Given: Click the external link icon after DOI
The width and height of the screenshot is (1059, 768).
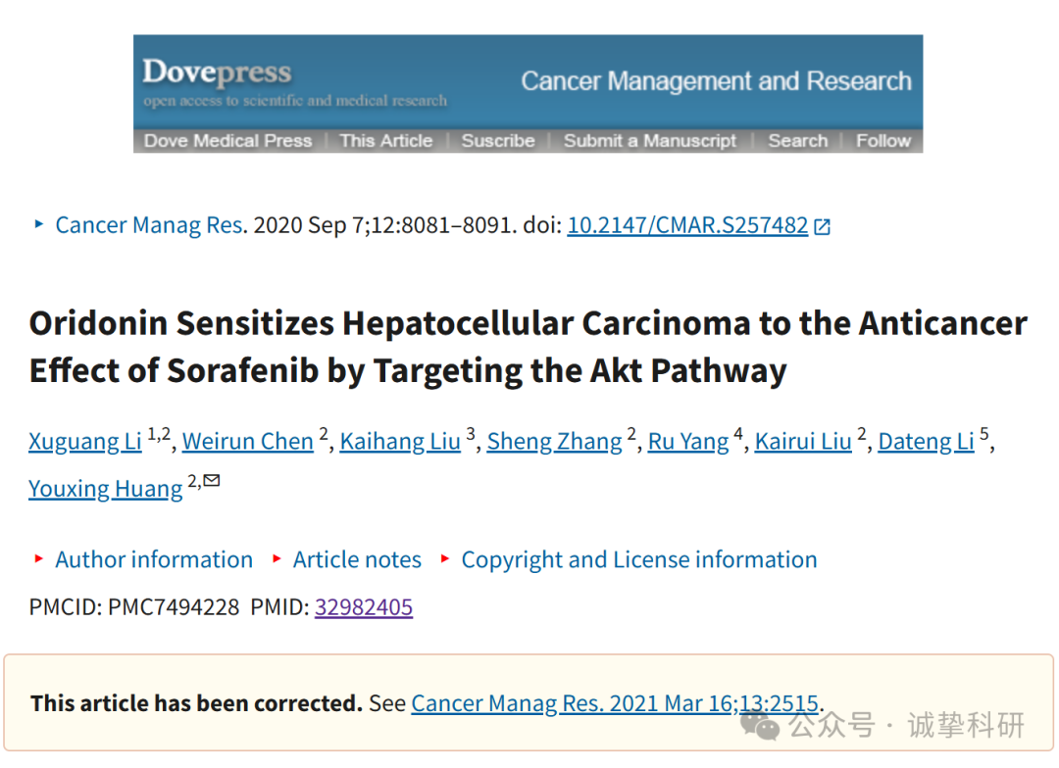Looking at the screenshot, I should pyautogui.click(x=822, y=226).
